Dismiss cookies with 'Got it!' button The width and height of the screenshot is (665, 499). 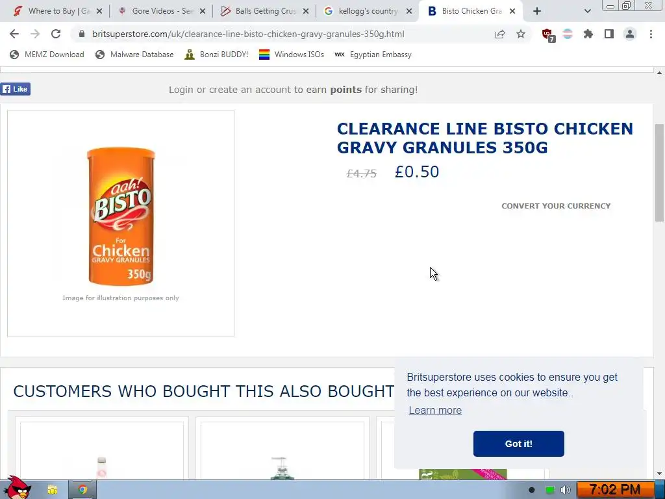pos(519,444)
